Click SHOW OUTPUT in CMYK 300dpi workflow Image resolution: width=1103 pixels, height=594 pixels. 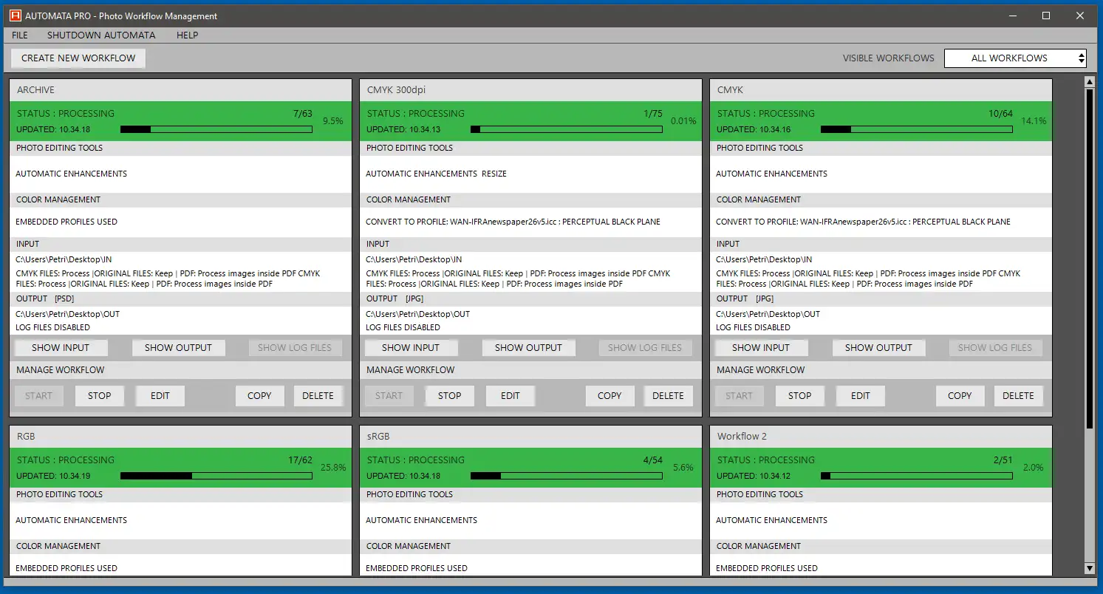(528, 348)
